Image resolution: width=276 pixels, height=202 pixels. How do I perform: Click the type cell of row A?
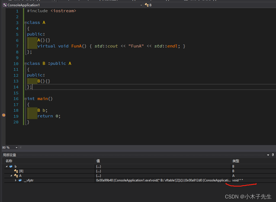click(x=254, y=176)
